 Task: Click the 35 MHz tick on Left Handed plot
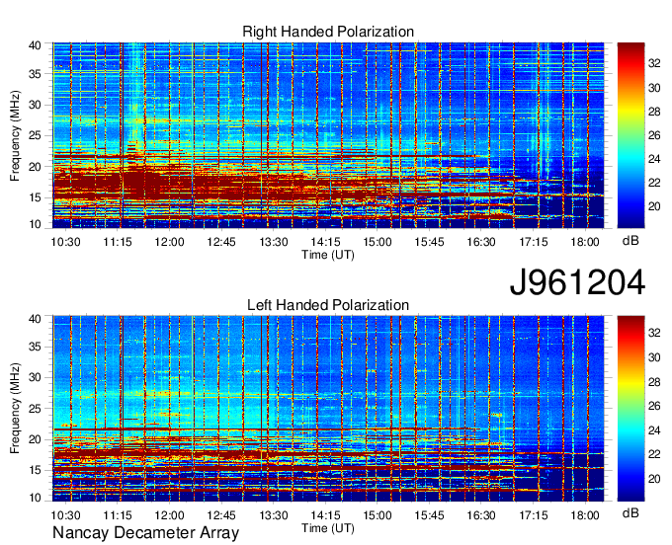click(36, 348)
